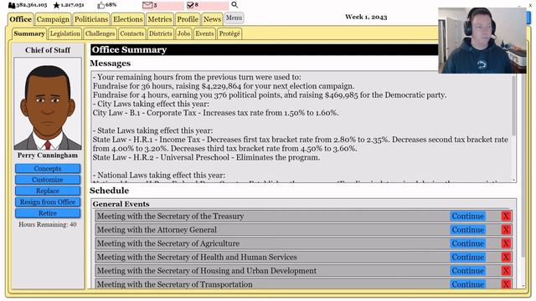Cancel the Attorney General meeting with X

point(506,230)
